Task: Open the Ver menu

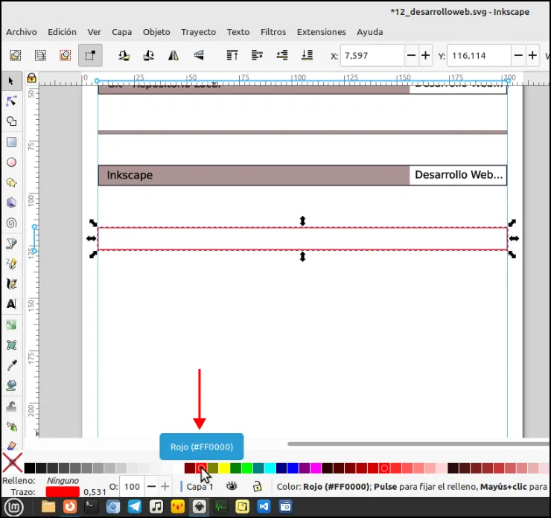Action: pyautogui.click(x=94, y=32)
